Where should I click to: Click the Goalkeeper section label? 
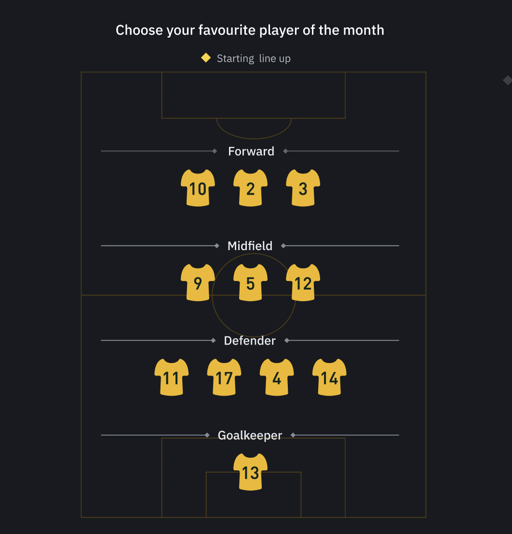coord(250,436)
